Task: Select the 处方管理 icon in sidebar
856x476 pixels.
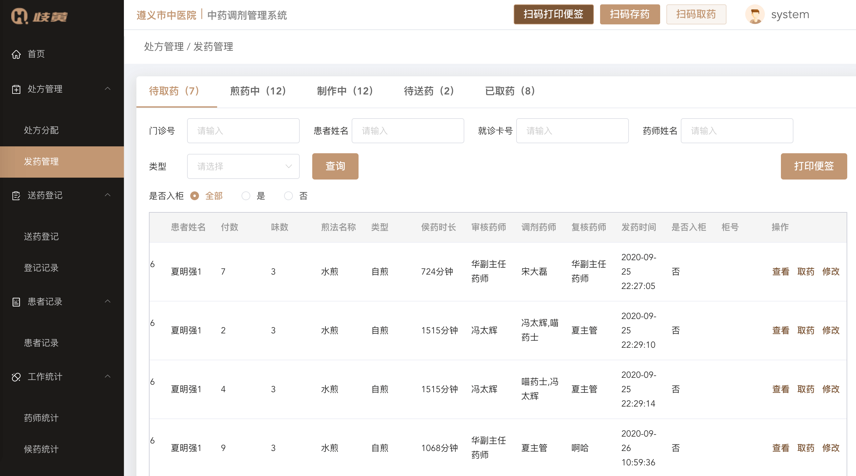Action: pos(16,89)
